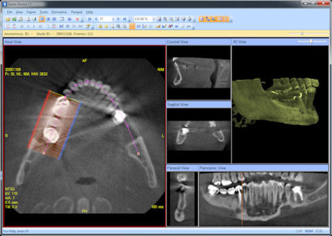Open the Help menu
The image size is (332, 236).
[x=89, y=12]
